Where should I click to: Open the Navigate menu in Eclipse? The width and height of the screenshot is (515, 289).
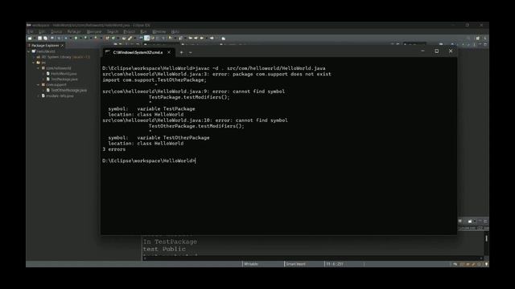[94, 32]
